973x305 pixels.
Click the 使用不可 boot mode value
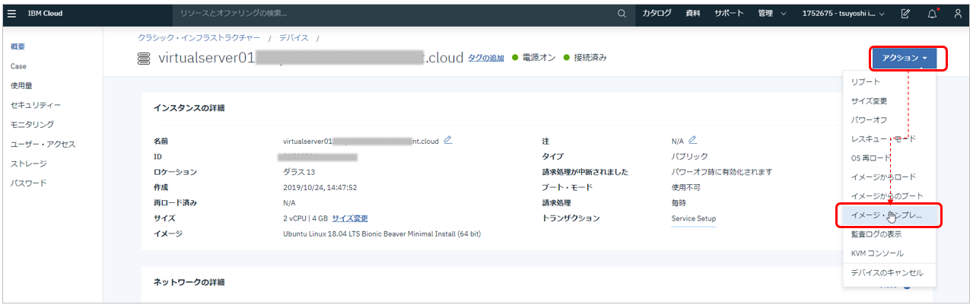(685, 187)
